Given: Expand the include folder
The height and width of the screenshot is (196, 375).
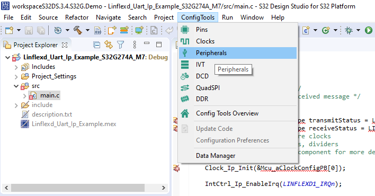Looking at the screenshot, I should [x=16, y=105].
